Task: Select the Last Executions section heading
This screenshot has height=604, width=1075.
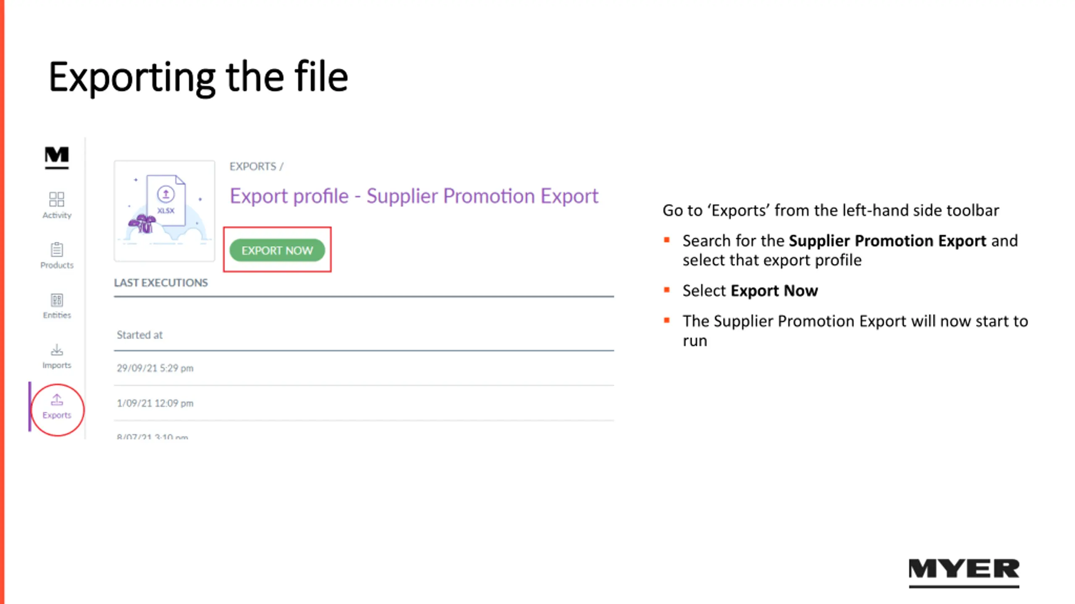Action: coord(161,283)
